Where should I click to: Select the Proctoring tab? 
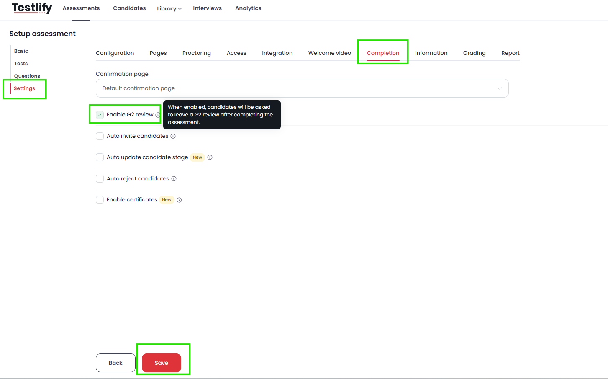197,53
